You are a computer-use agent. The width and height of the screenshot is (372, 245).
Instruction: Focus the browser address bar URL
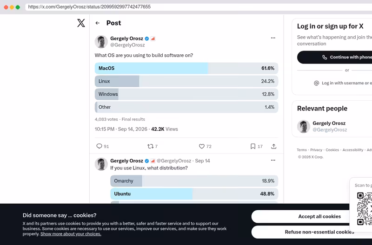pos(89,7)
